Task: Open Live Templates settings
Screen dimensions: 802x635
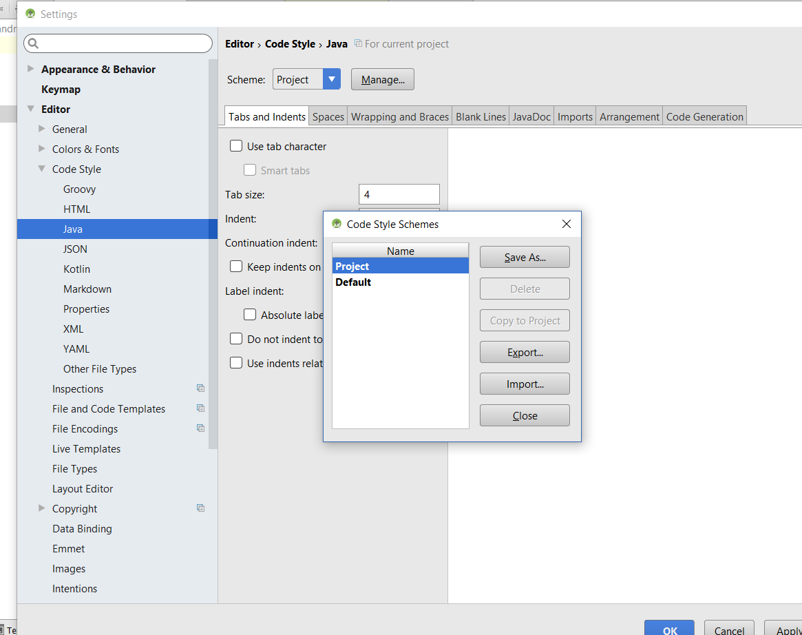Action: point(87,448)
